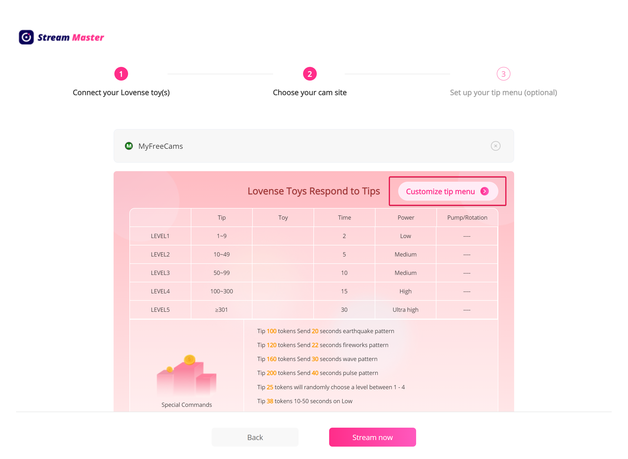628x459 pixels.
Task: Click the High power cell
Action: coord(406,291)
